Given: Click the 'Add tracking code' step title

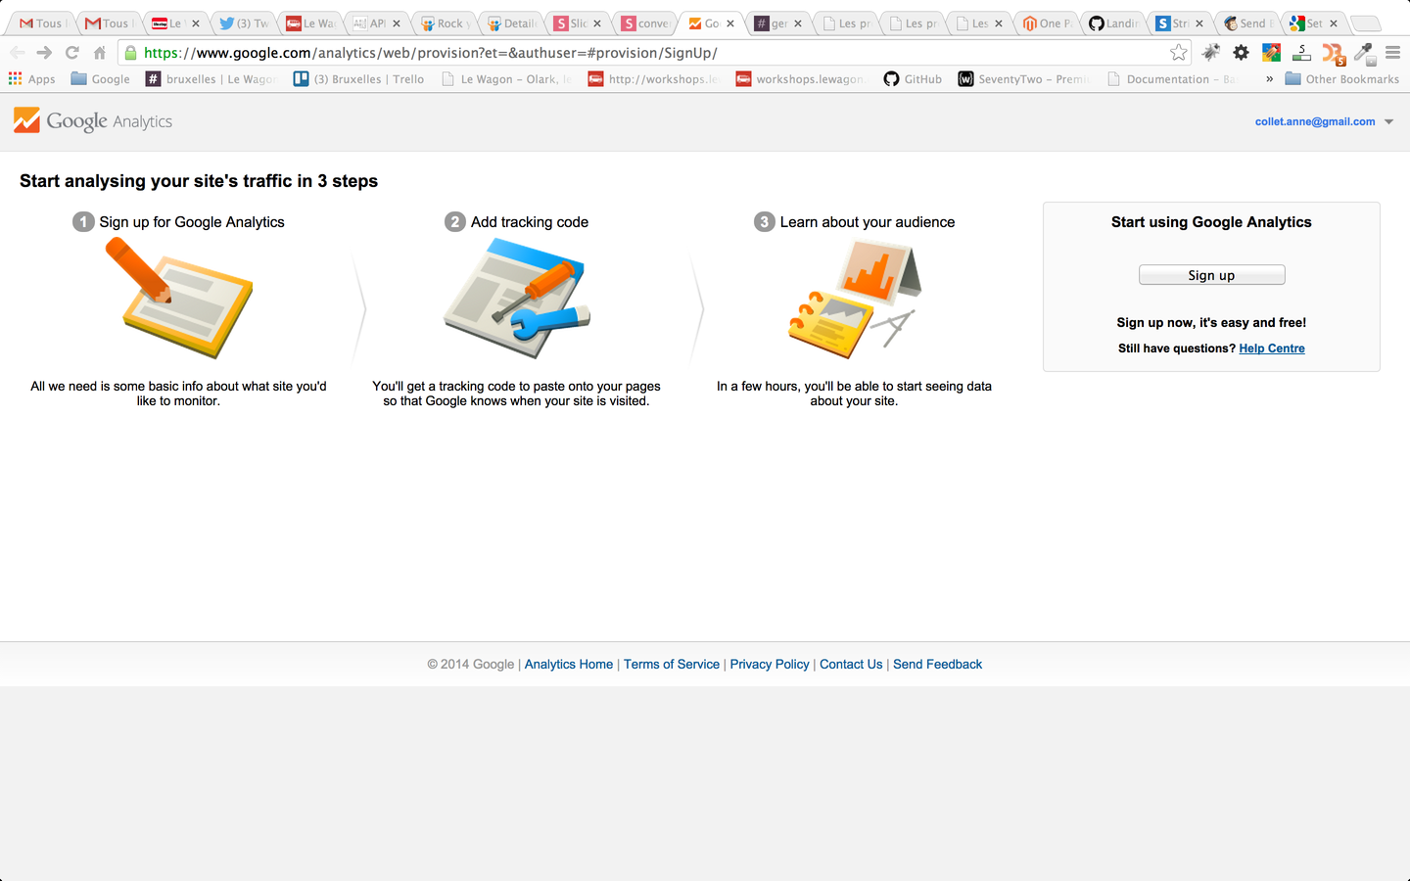Looking at the screenshot, I should (530, 222).
